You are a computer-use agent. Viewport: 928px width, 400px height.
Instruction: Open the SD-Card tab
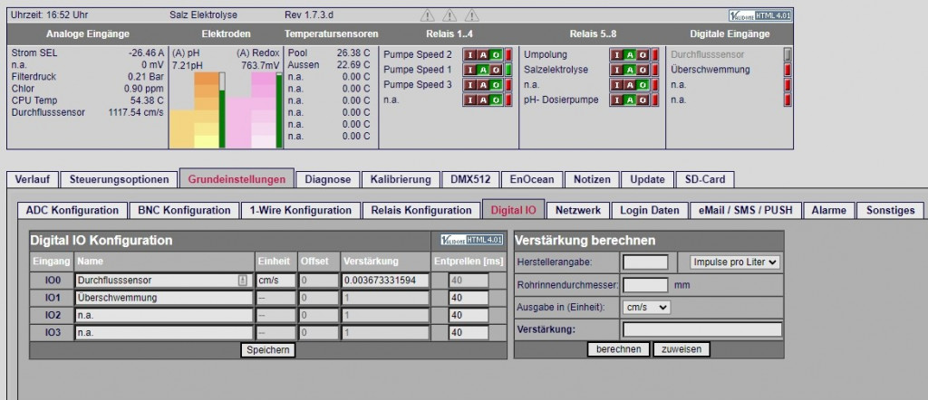click(x=705, y=179)
